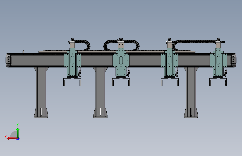
Task: Click the red X axis arrow of the triad
Action: tap(12, 139)
